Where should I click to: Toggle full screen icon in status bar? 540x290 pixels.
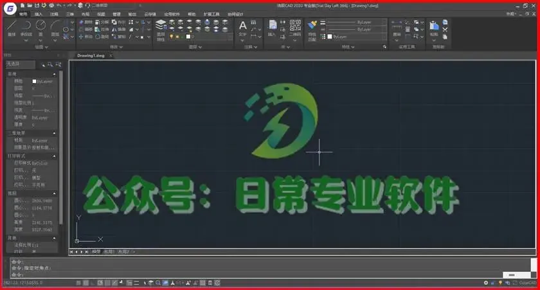(514, 283)
